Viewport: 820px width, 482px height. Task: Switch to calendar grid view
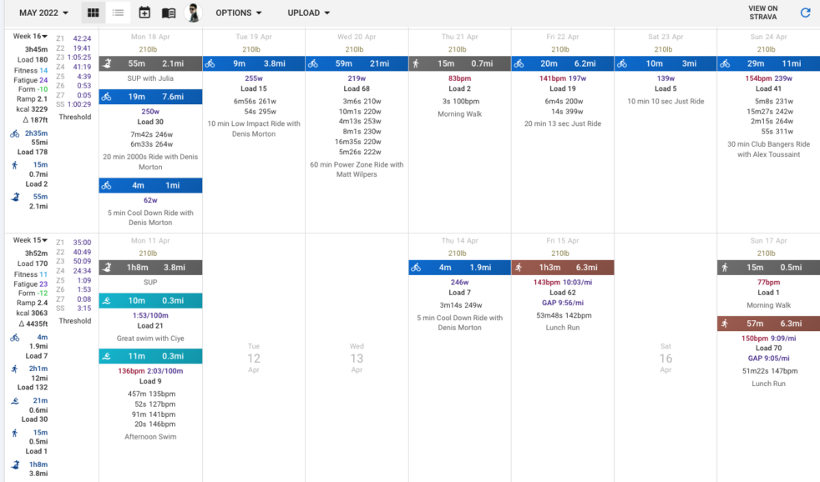coord(94,13)
